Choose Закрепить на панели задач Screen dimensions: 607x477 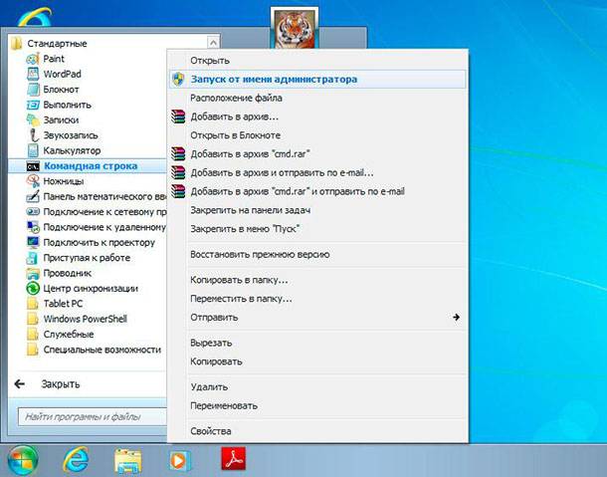coord(317,210)
